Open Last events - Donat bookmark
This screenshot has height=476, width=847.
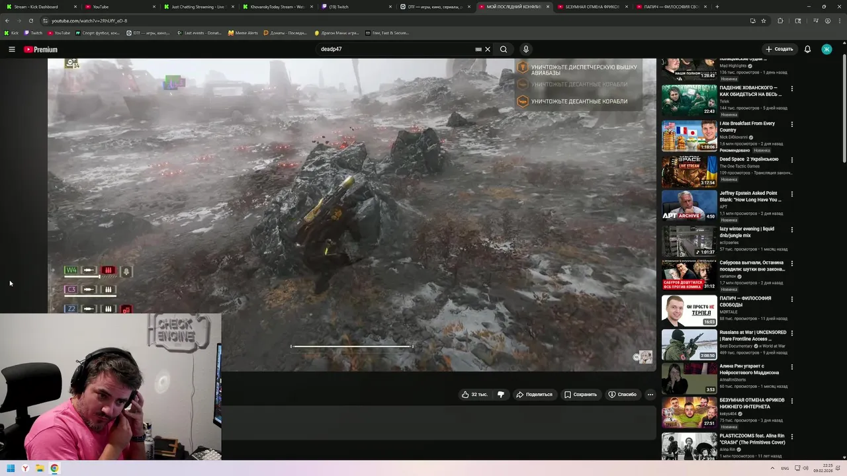199,32
